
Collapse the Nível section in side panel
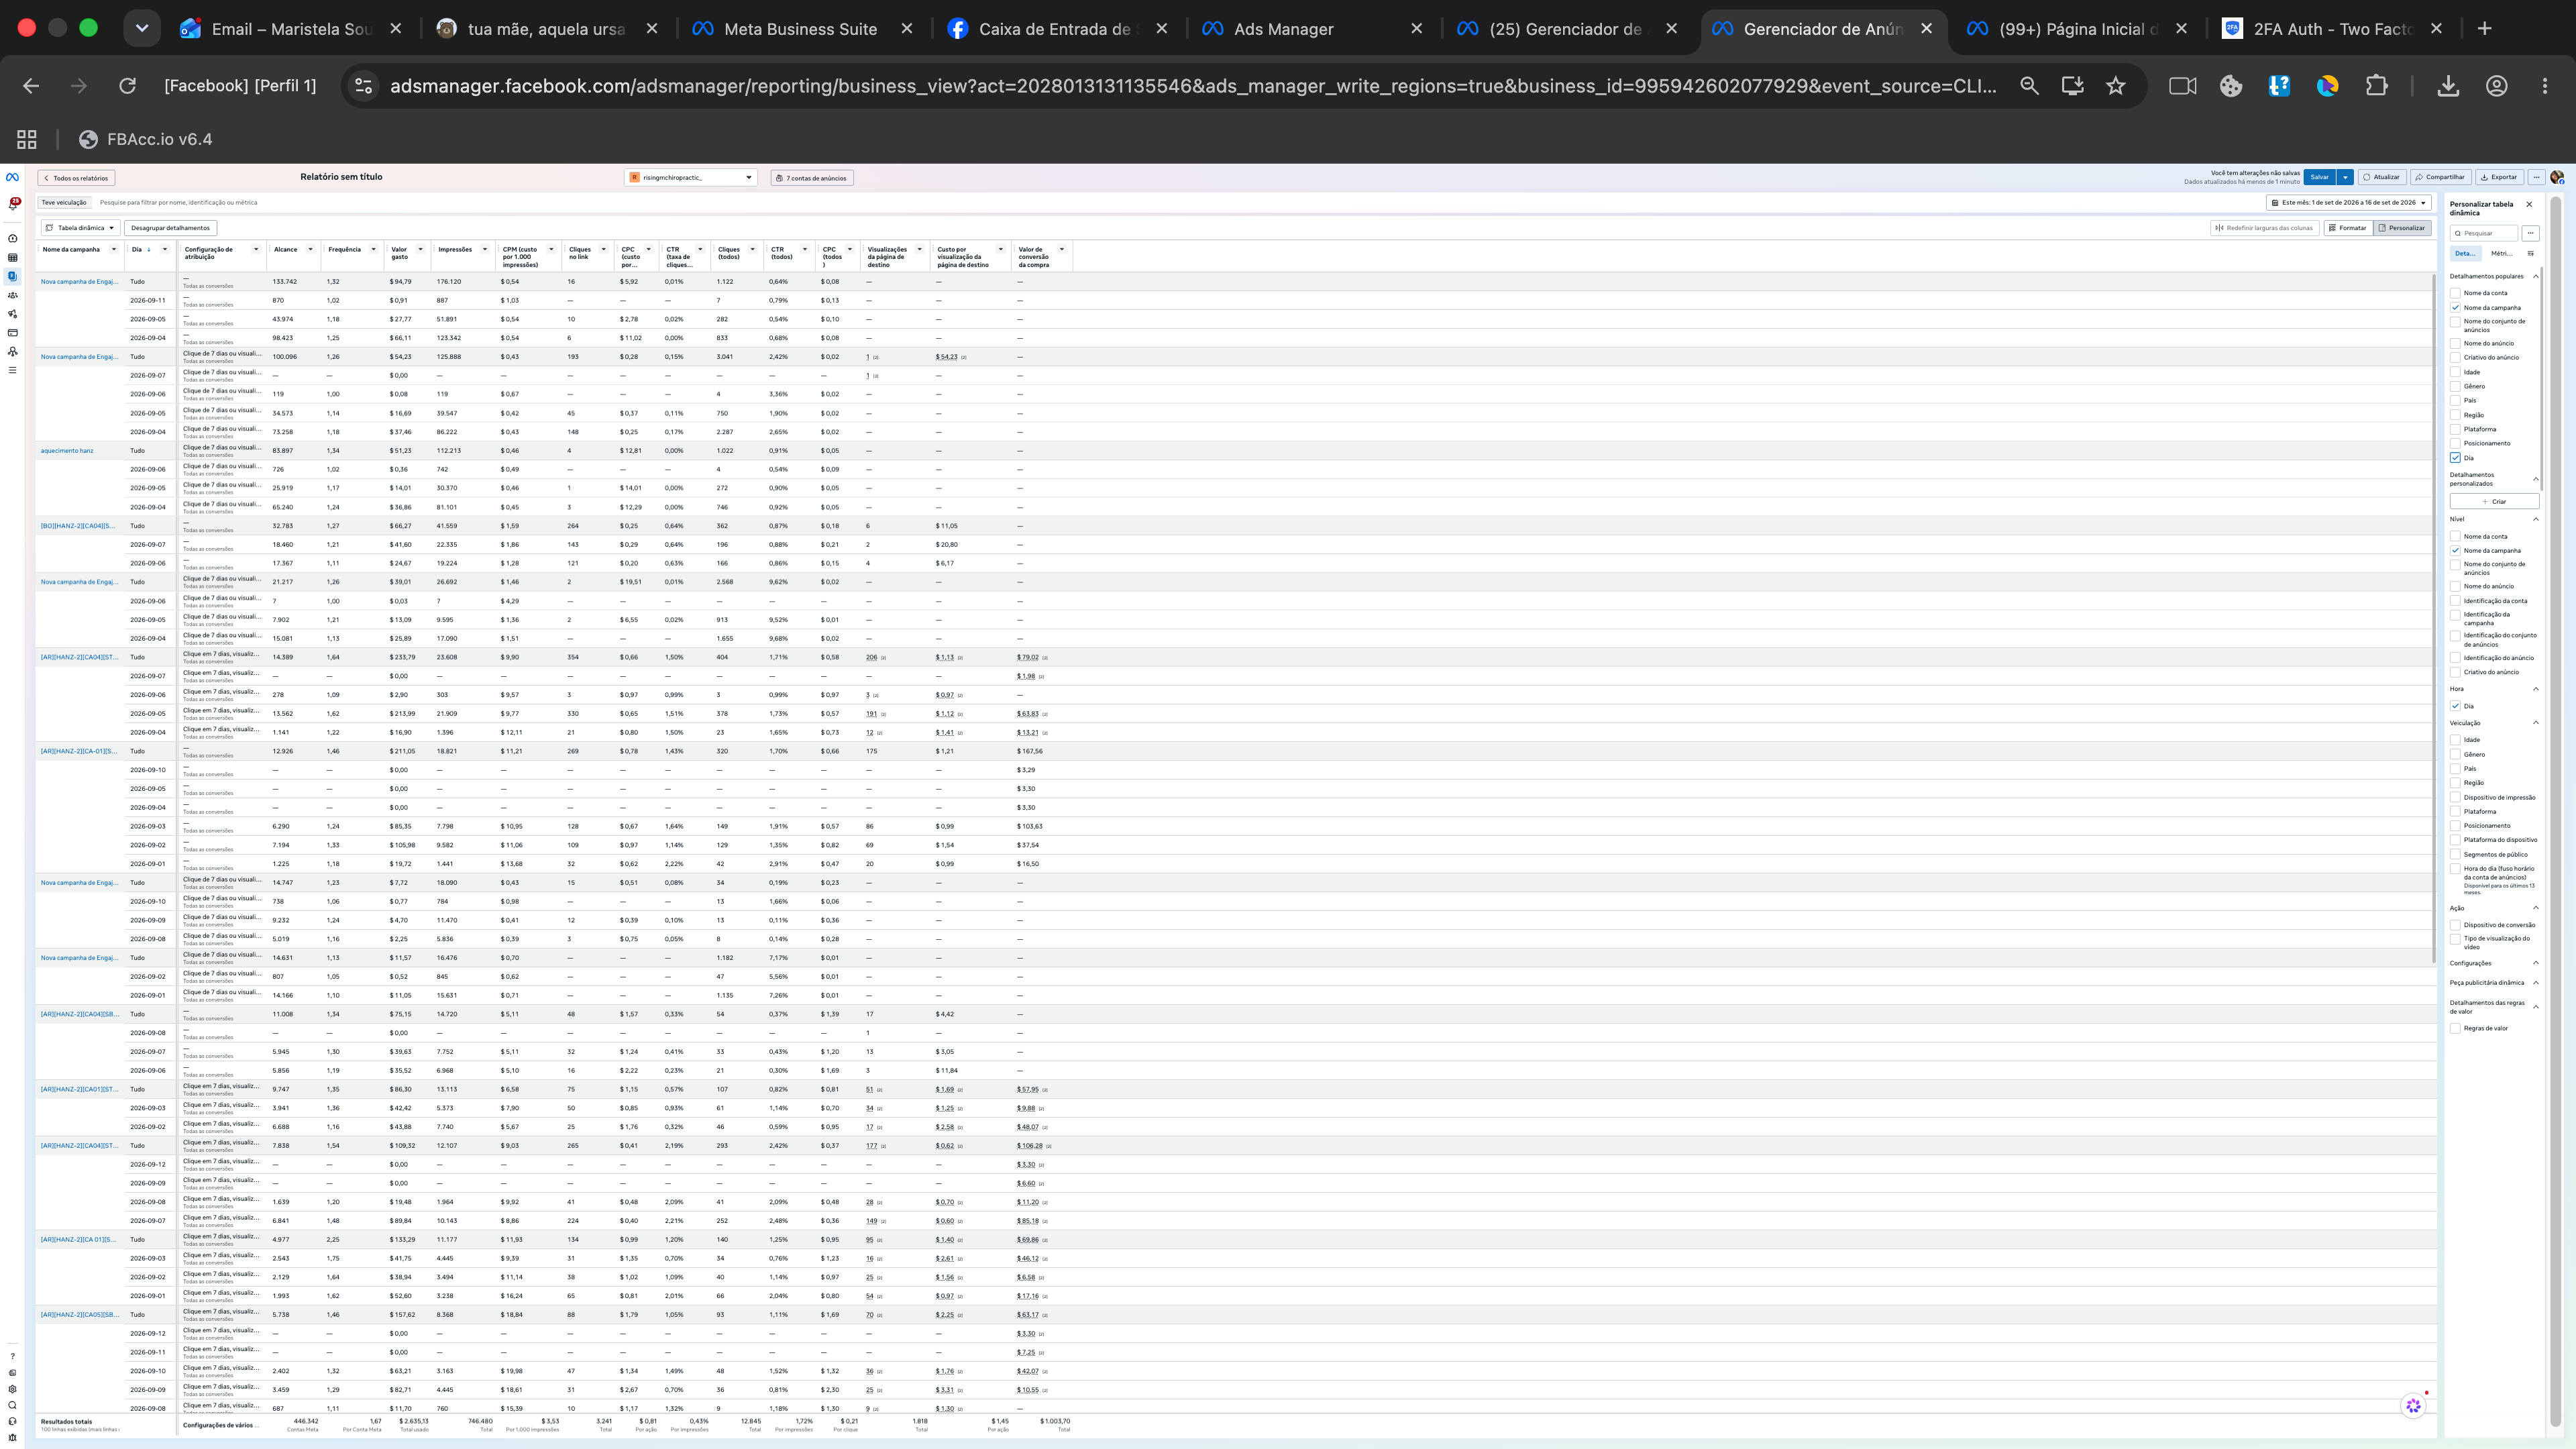2535,519
